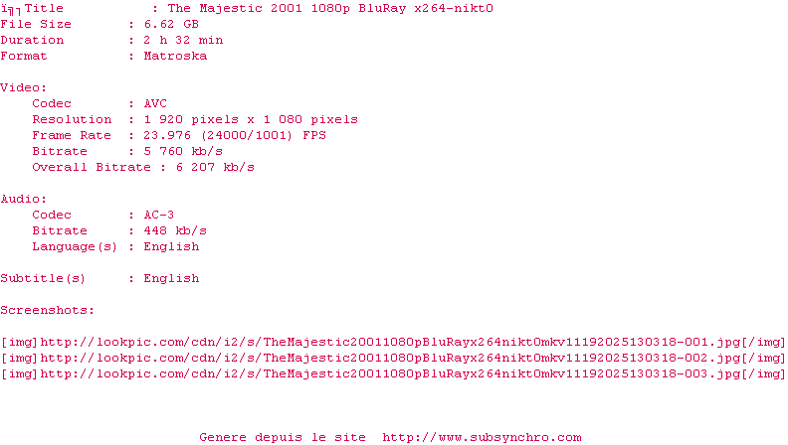Viewport: 788px width, 445px height.
Task: Click the audio Language(s) value English
Action: click(171, 246)
